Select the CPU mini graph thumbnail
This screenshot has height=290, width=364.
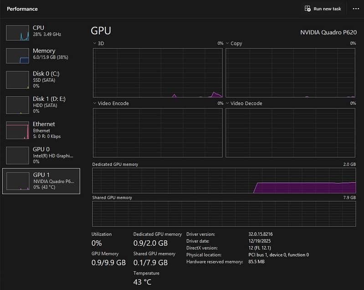(18, 33)
